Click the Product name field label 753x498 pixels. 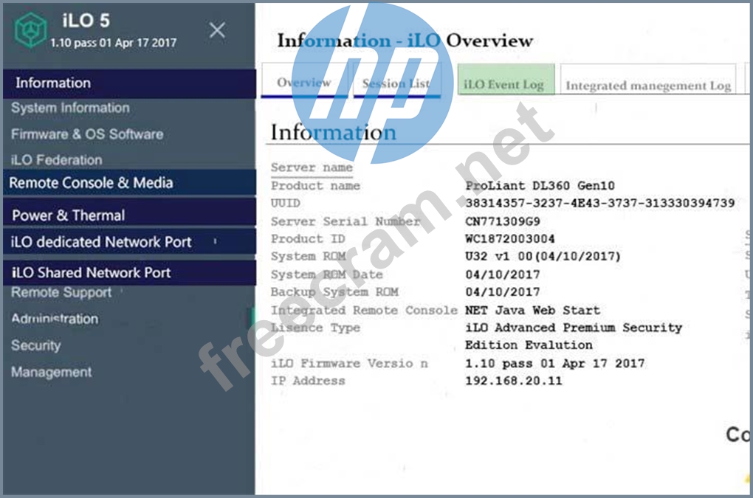coord(315,186)
